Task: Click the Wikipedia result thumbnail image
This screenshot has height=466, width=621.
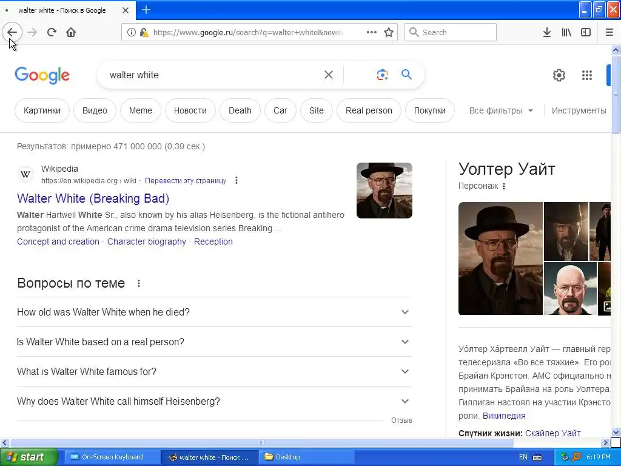Action: point(384,191)
